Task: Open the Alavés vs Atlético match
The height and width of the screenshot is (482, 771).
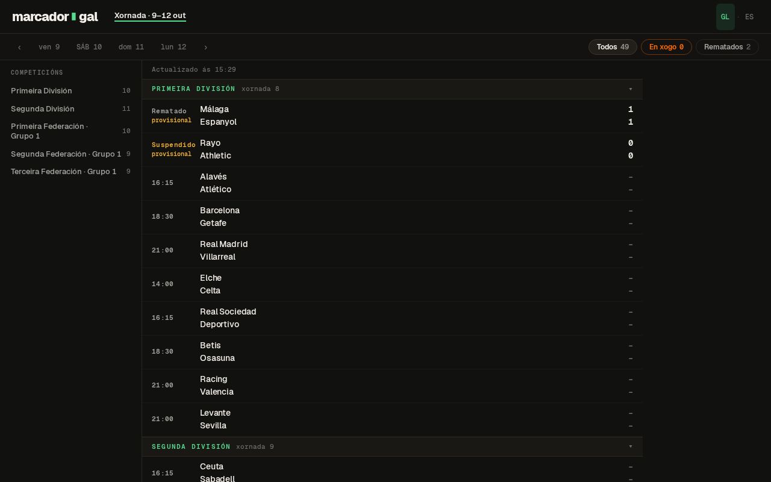Action: coord(392,183)
